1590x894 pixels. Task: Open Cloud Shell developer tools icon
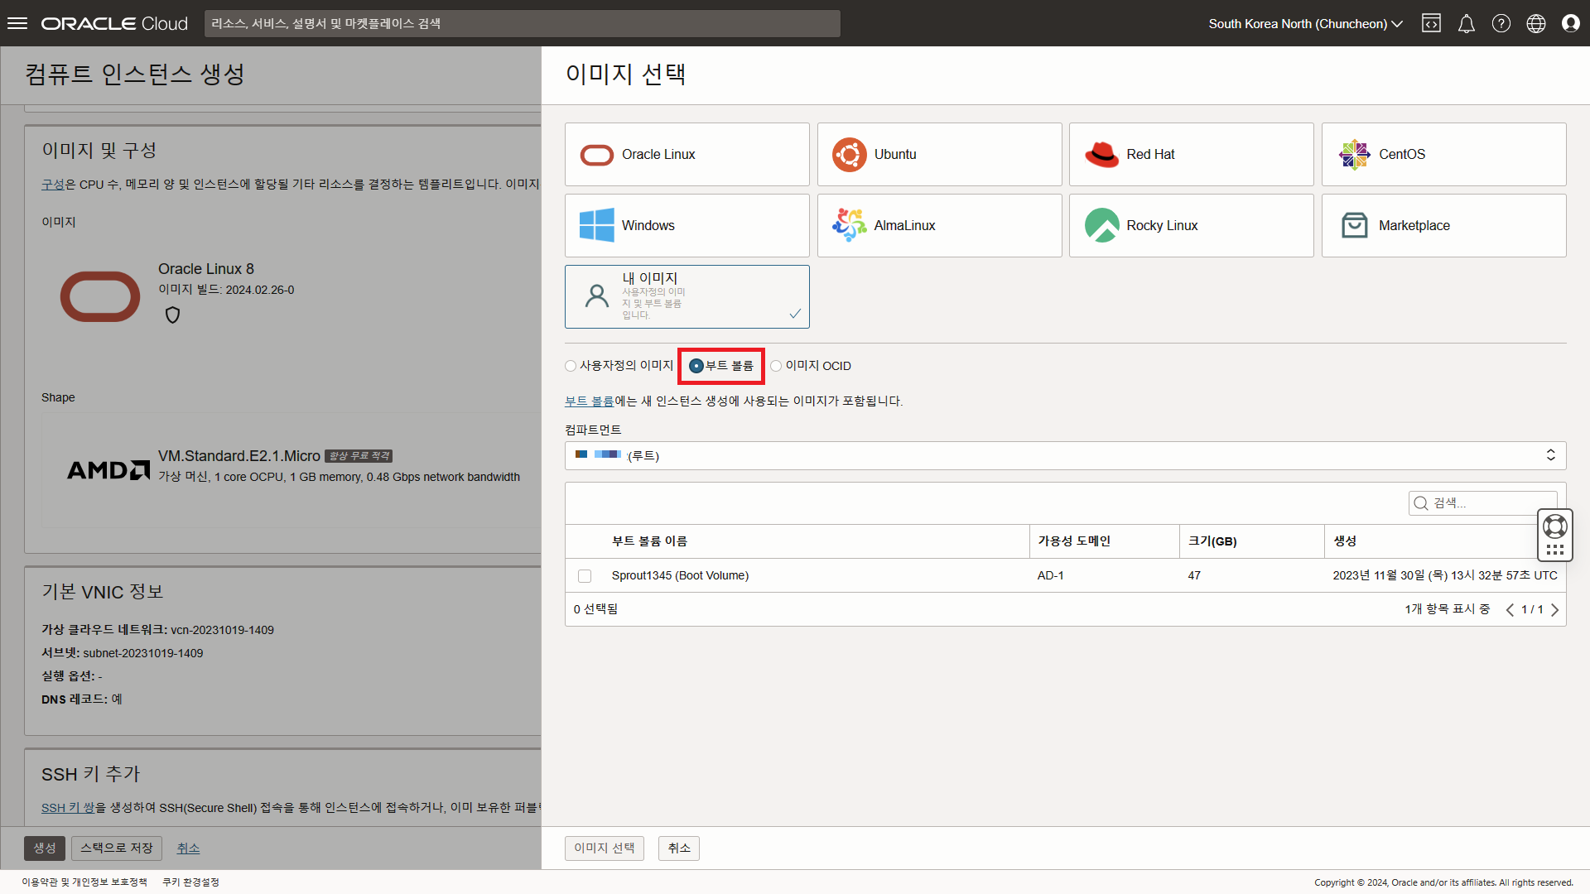click(x=1431, y=23)
